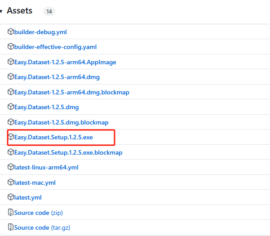Click the package icon beside builder-debug.yml

click(11, 32)
